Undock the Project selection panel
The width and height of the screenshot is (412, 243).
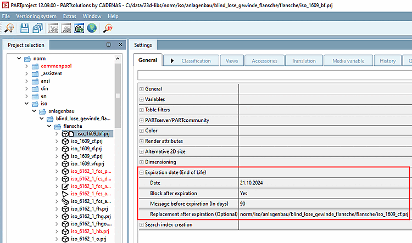pos(109,45)
